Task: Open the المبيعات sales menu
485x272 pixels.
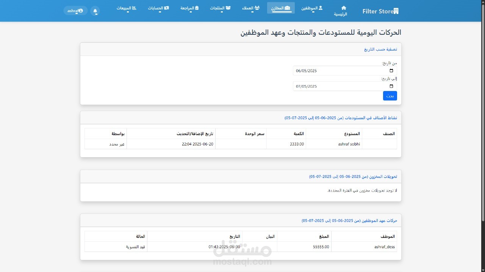Action: (127, 8)
